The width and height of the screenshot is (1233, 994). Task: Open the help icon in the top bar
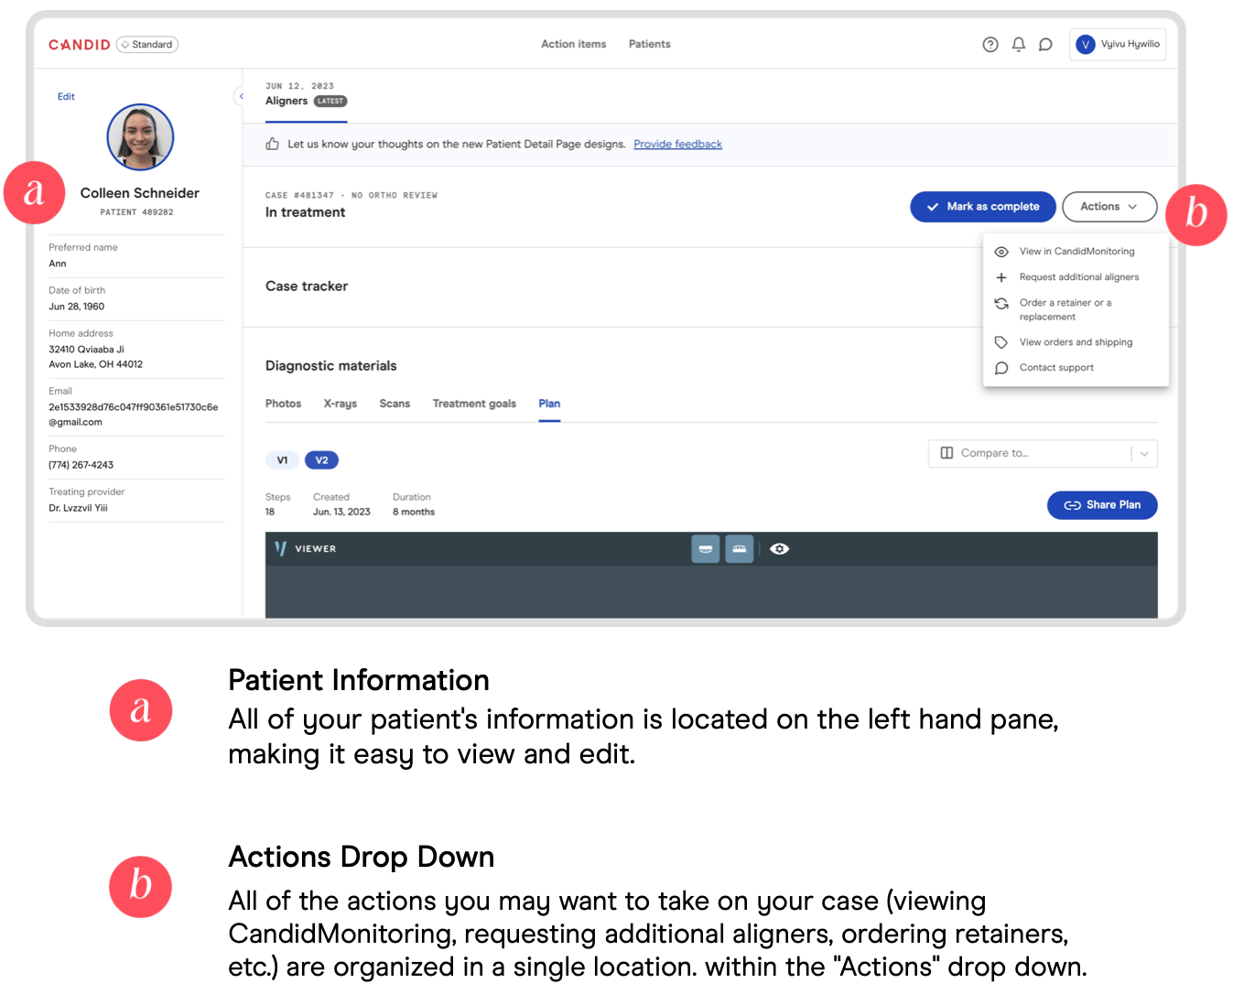[x=990, y=44]
